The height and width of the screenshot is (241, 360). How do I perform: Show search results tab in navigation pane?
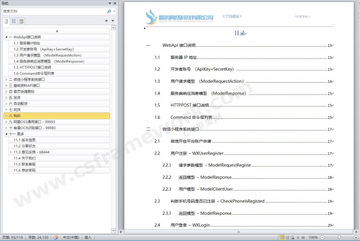point(21,21)
